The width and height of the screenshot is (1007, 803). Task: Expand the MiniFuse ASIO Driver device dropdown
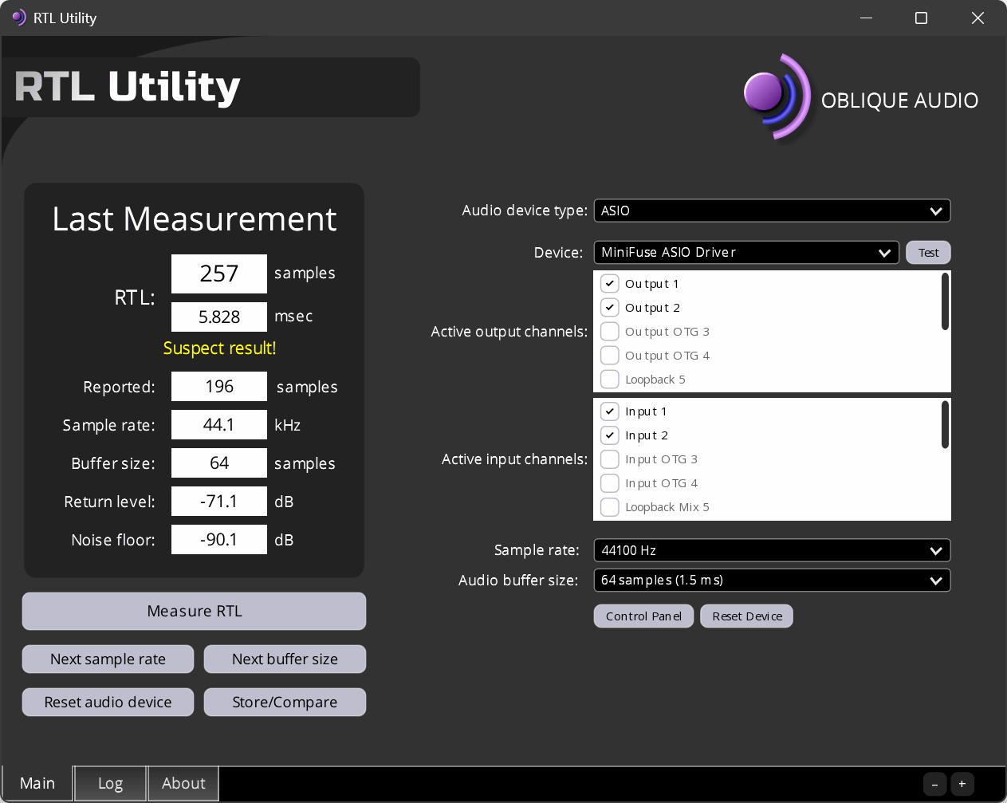click(x=746, y=253)
